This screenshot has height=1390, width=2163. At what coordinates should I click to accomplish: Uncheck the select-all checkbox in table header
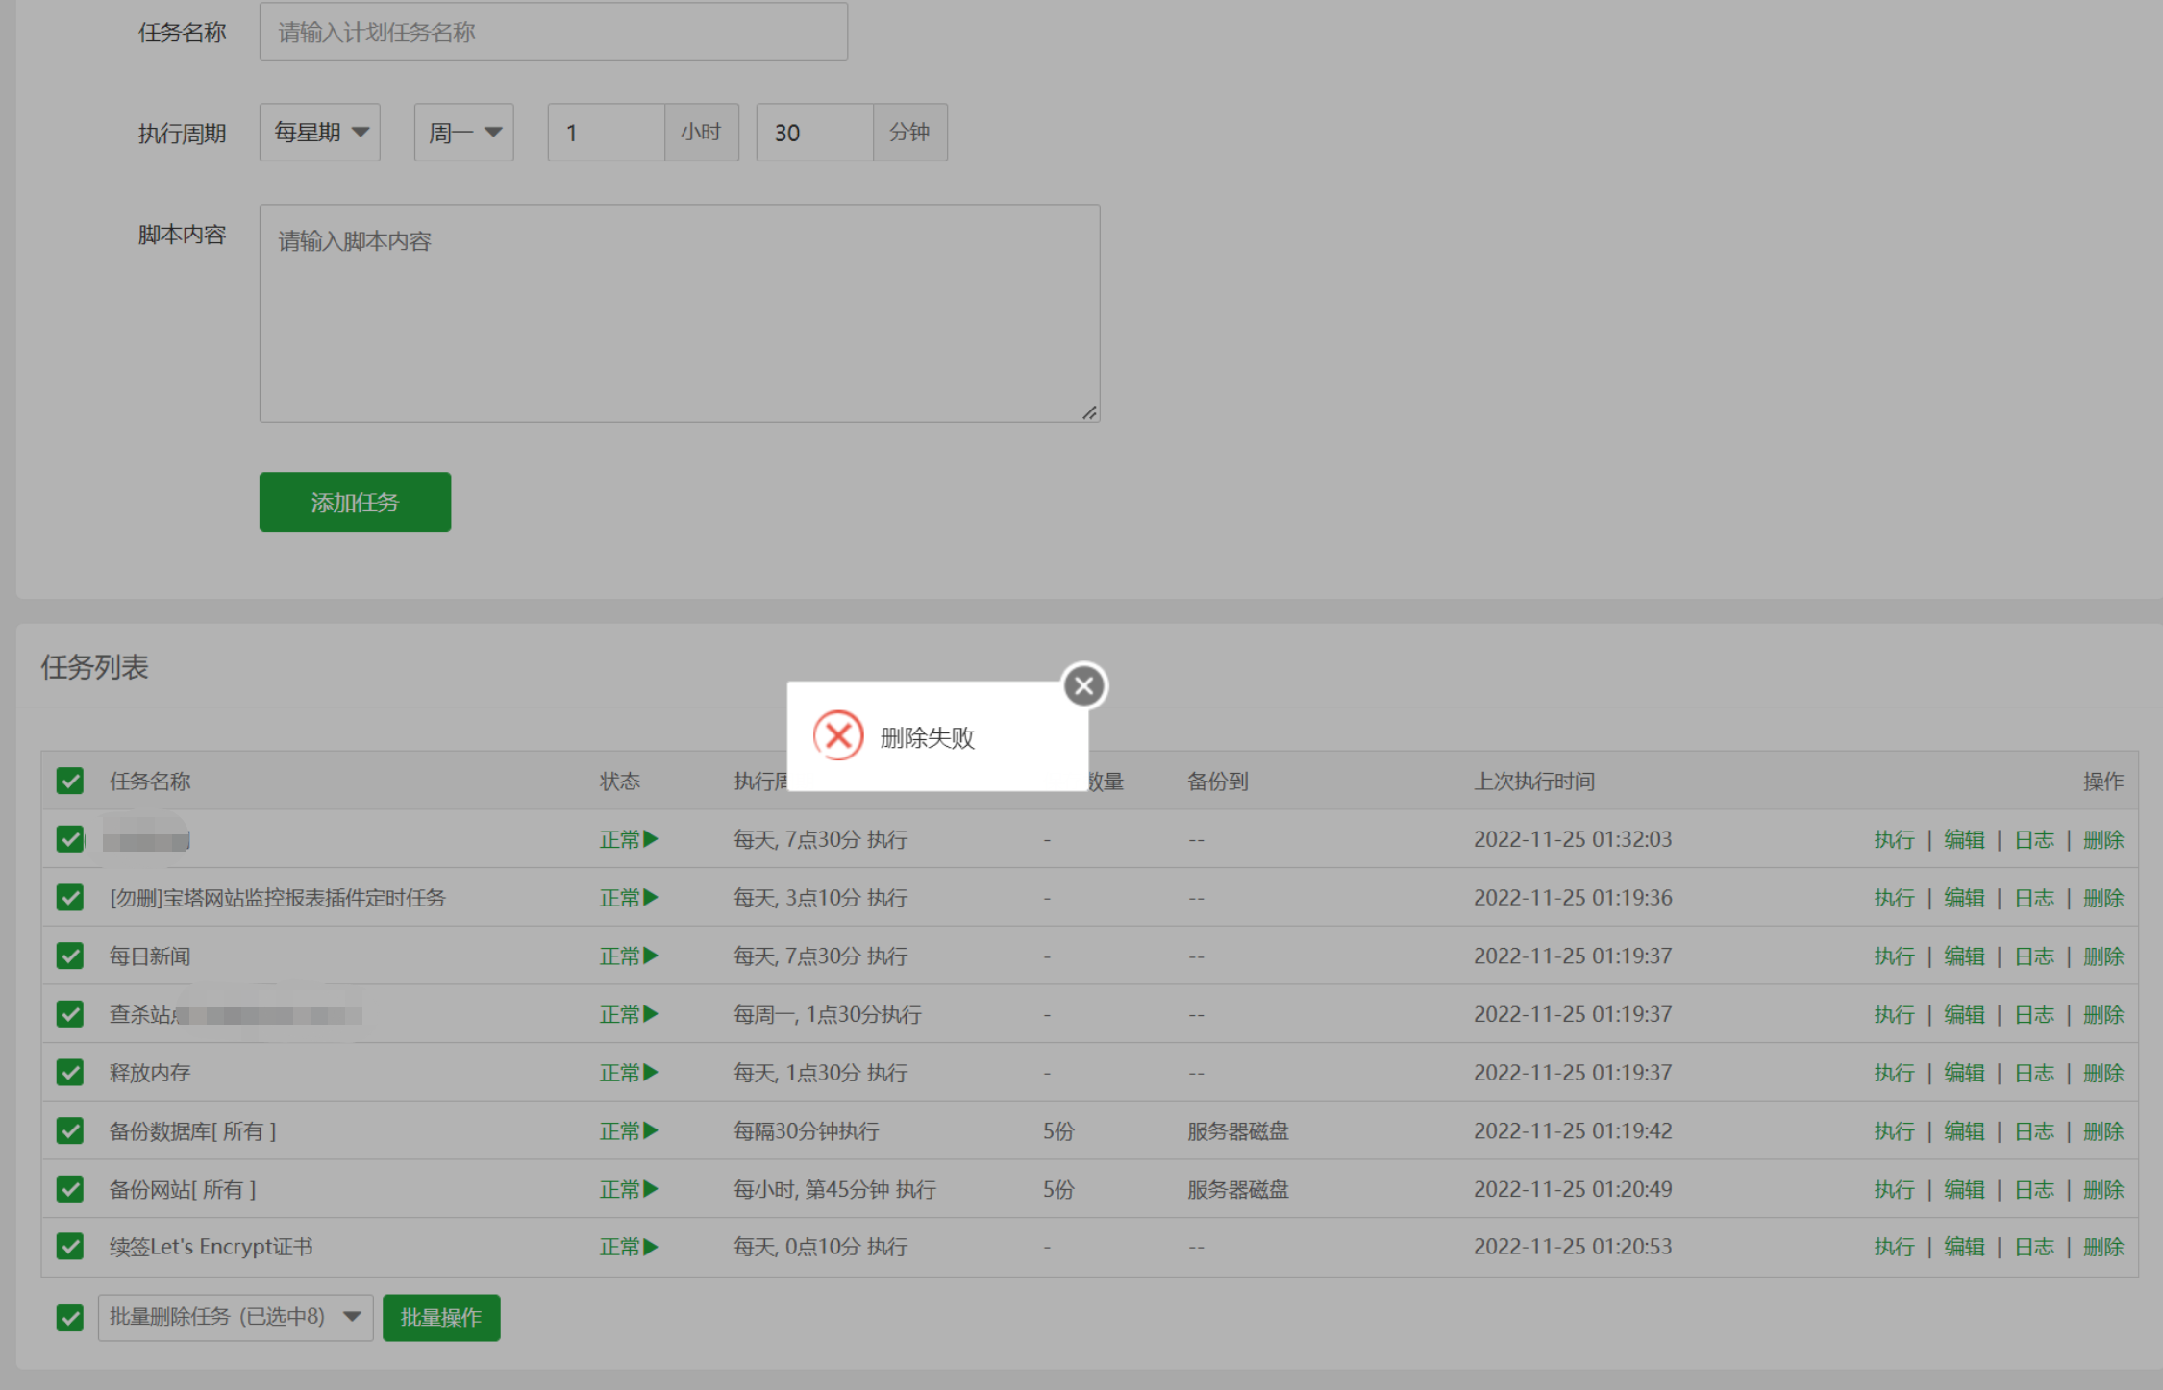(70, 781)
